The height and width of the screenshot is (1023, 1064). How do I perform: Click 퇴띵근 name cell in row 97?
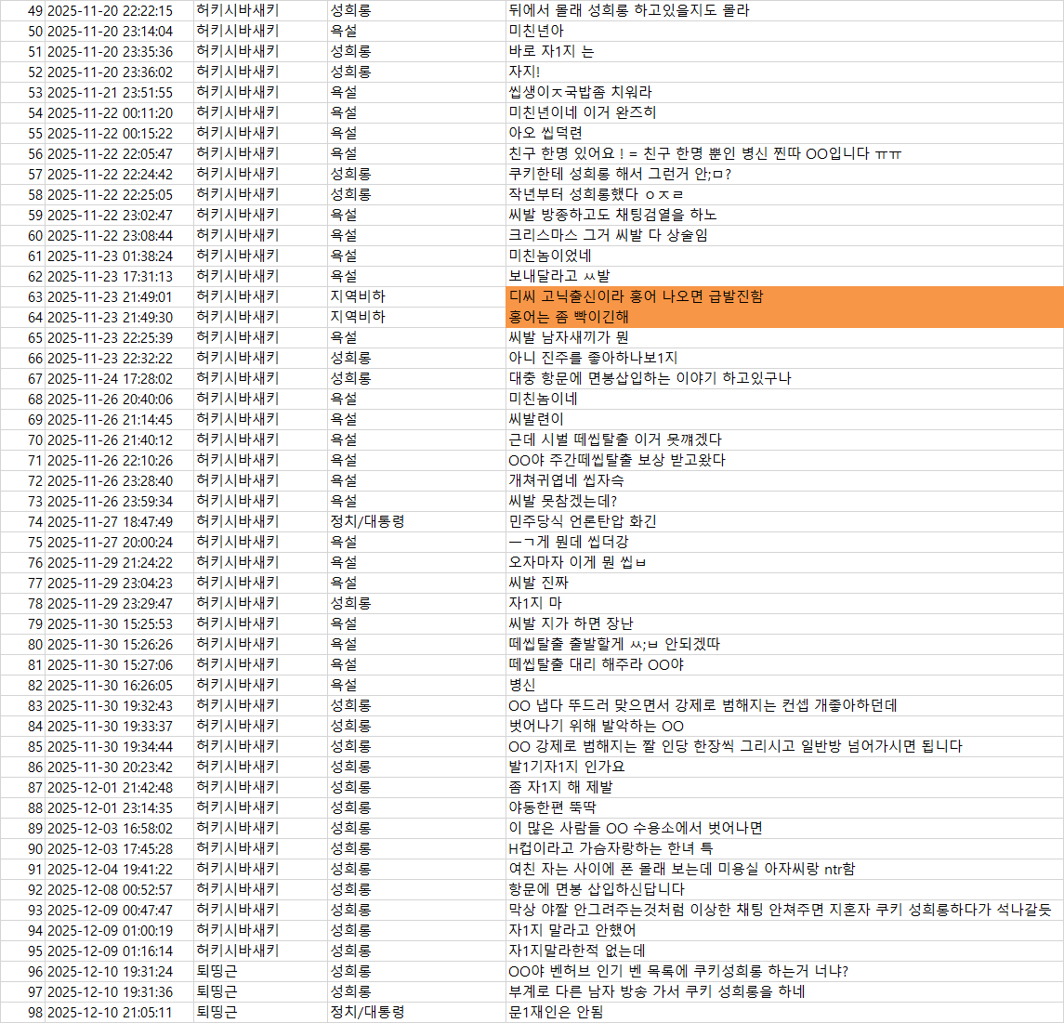point(260,991)
